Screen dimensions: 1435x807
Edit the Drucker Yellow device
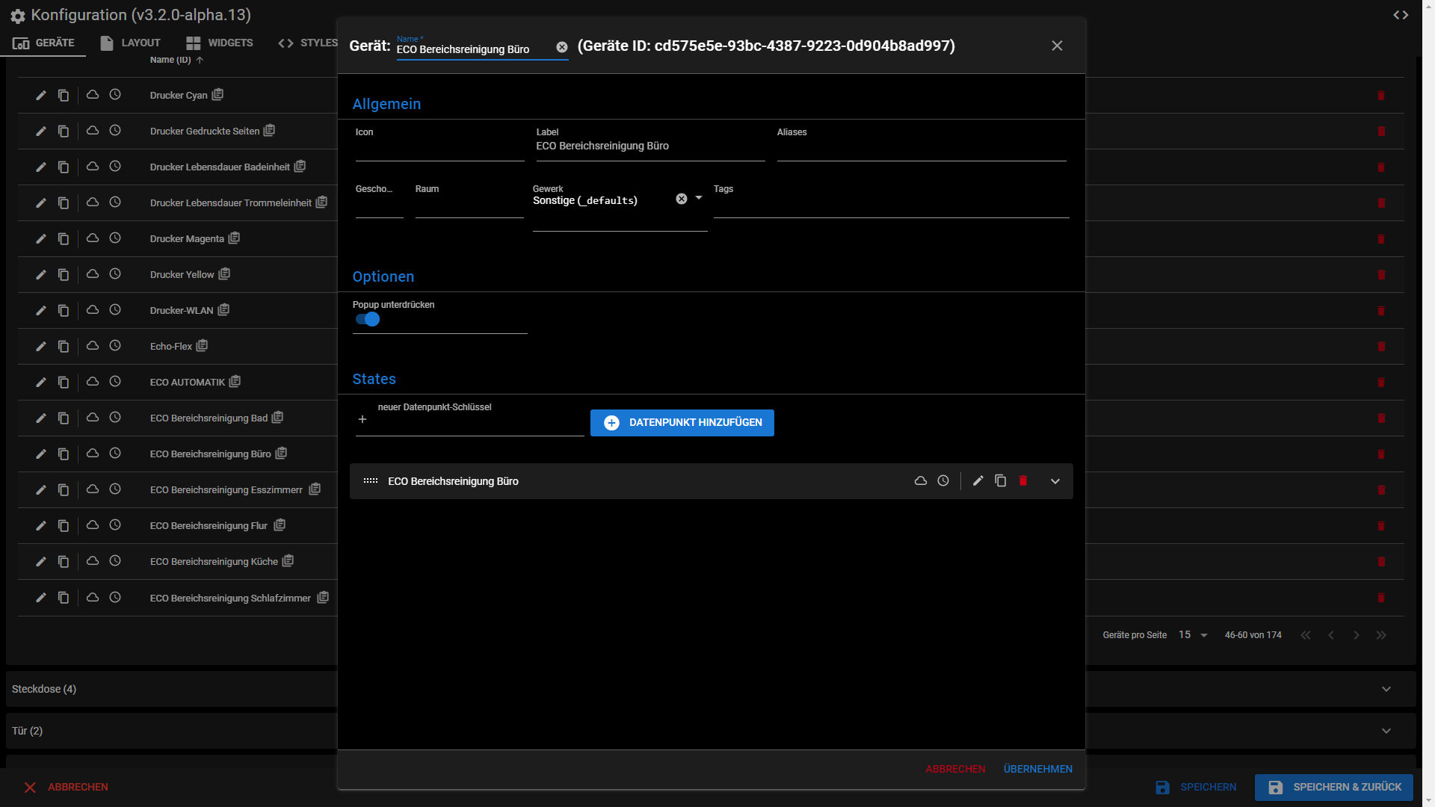41,274
